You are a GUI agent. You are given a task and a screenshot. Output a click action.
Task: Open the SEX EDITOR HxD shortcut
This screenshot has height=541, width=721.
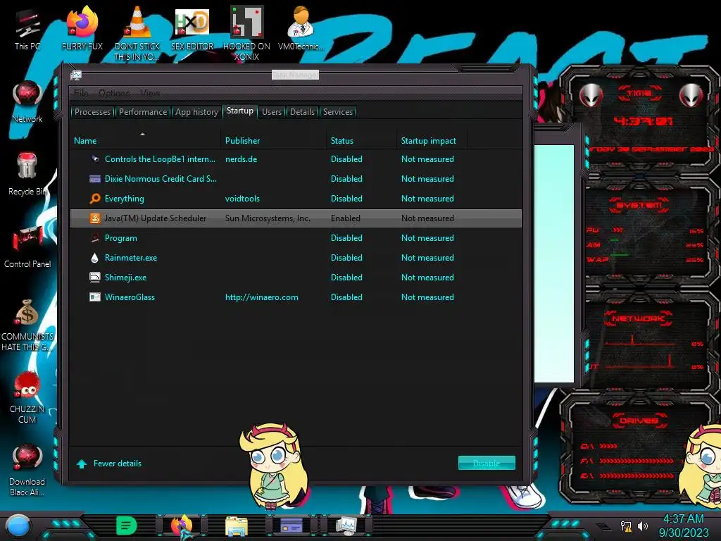pyautogui.click(x=192, y=28)
